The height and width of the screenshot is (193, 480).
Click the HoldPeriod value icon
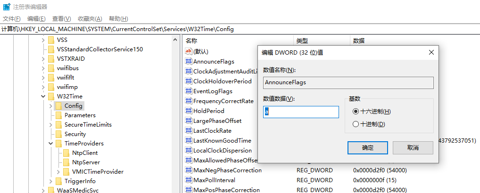[189, 111]
